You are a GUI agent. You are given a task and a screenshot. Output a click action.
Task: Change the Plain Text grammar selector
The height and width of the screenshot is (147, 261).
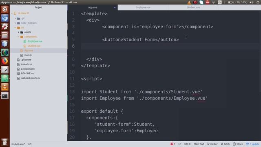[199, 144]
